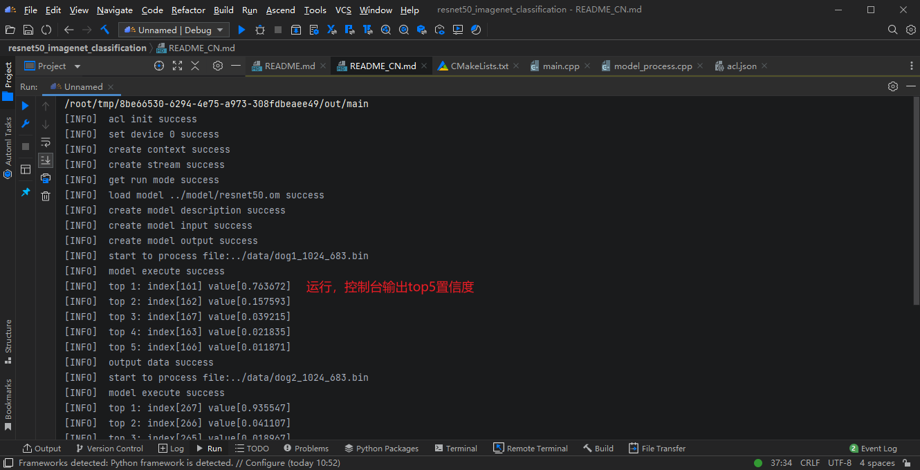Viewport: 920px width, 470px height.
Task: Close the Unnamed run tab
Action: [x=111, y=87]
